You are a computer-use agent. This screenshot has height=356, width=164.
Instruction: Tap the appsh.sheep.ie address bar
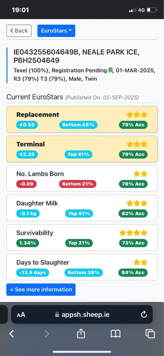pyautogui.click(x=82, y=314)
